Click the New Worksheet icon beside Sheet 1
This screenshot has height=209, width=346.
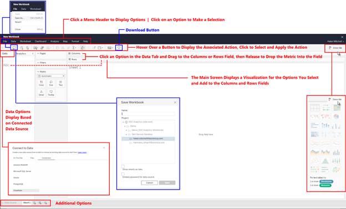(34, 203)
